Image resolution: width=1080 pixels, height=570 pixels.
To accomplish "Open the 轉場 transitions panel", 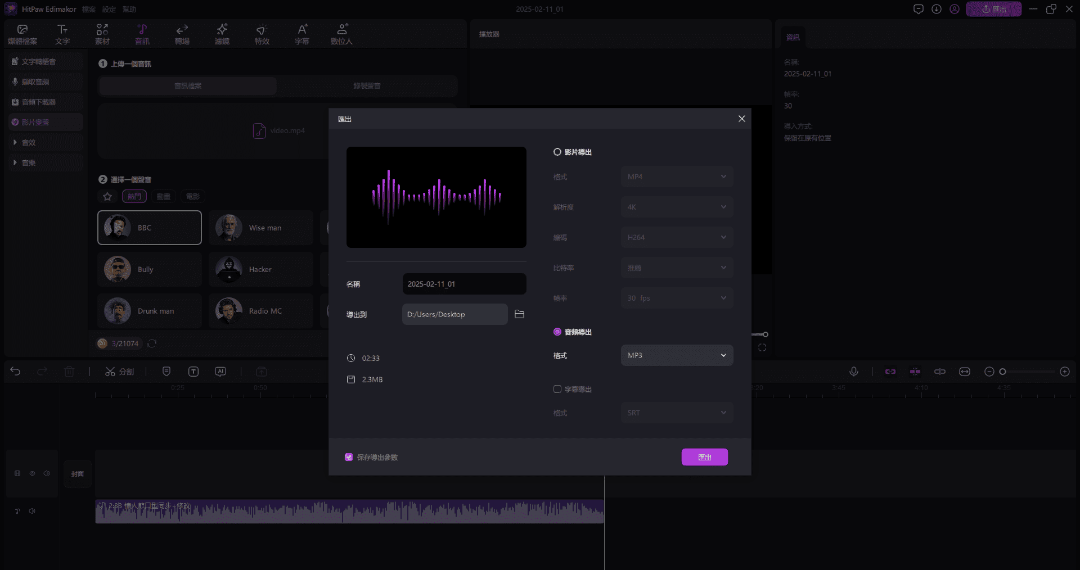I will [x=182, y=34].
